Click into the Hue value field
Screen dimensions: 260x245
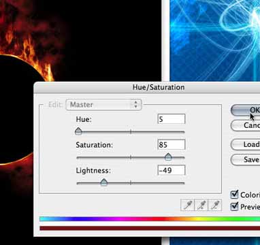point(172,119)
